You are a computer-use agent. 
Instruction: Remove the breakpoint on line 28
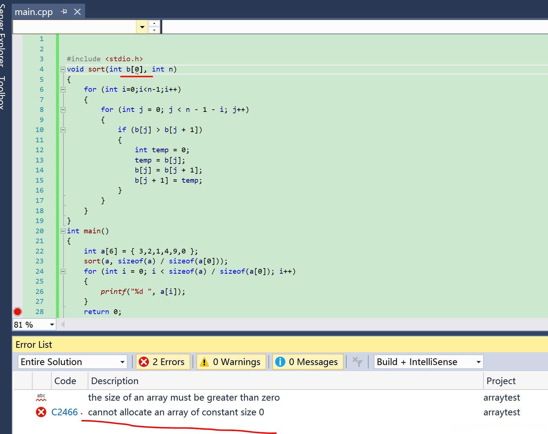coord(18,312)
